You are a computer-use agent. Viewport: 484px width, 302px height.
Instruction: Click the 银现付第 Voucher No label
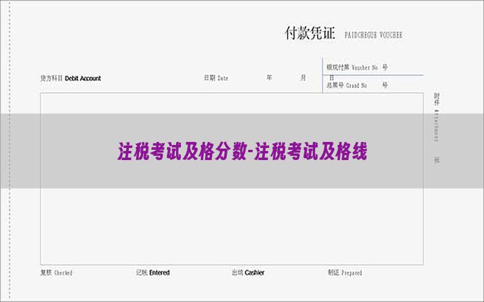[x=352, y=67]
